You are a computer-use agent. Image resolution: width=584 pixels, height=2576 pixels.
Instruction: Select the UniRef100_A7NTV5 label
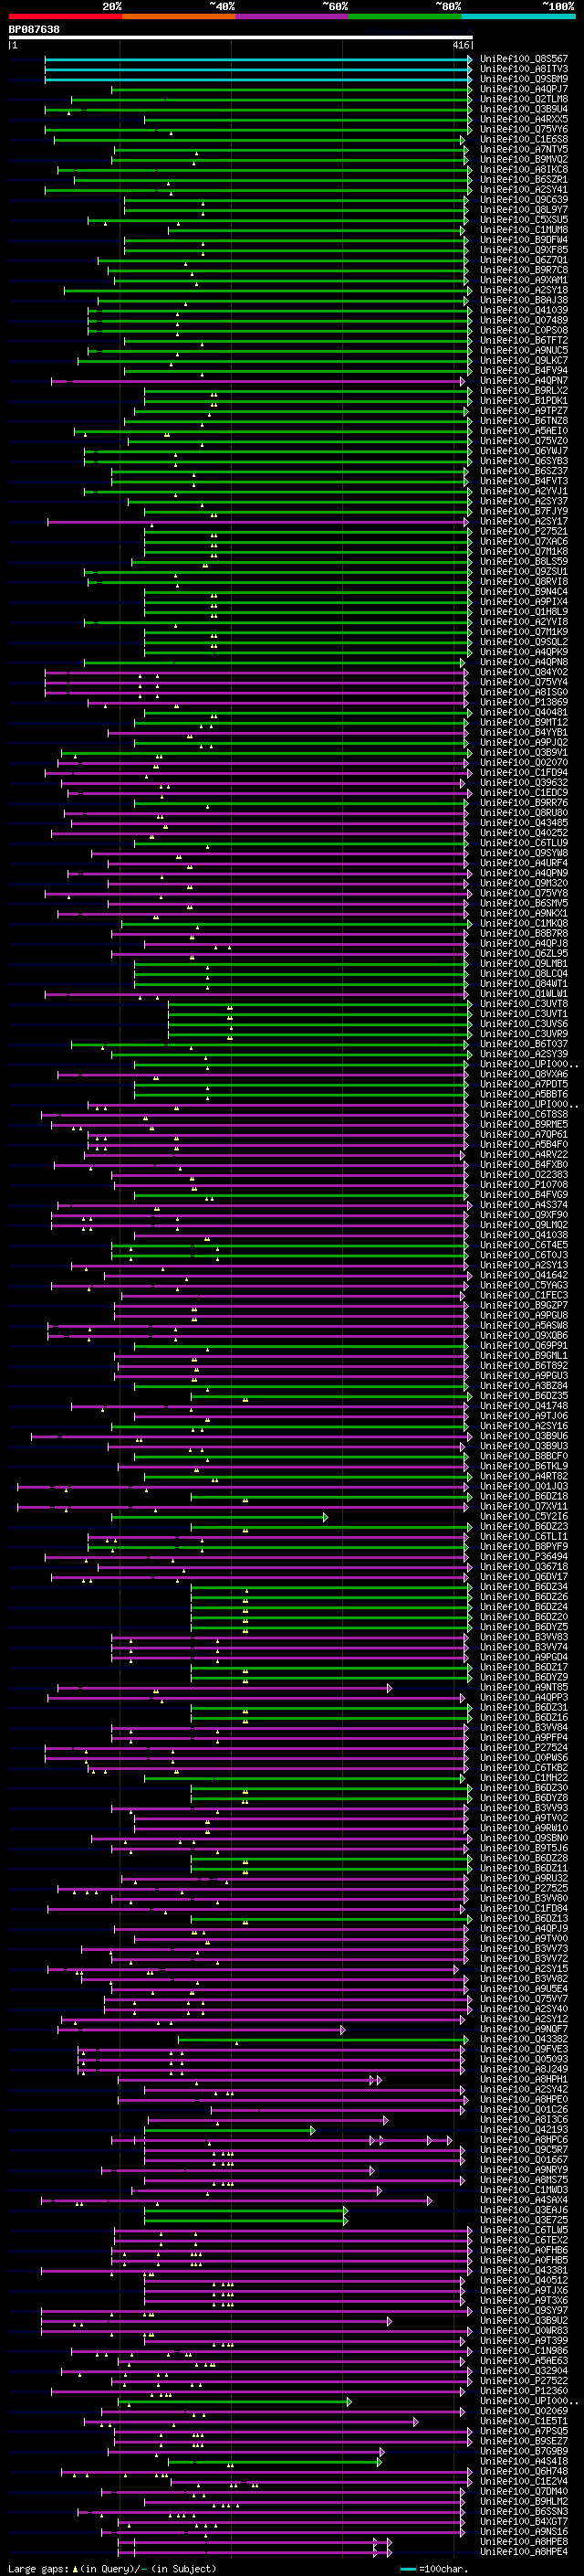coord(524,149)
